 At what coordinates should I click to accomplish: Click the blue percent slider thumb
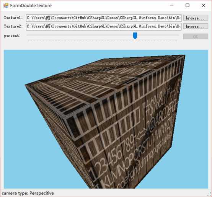[x=135, y=36]
